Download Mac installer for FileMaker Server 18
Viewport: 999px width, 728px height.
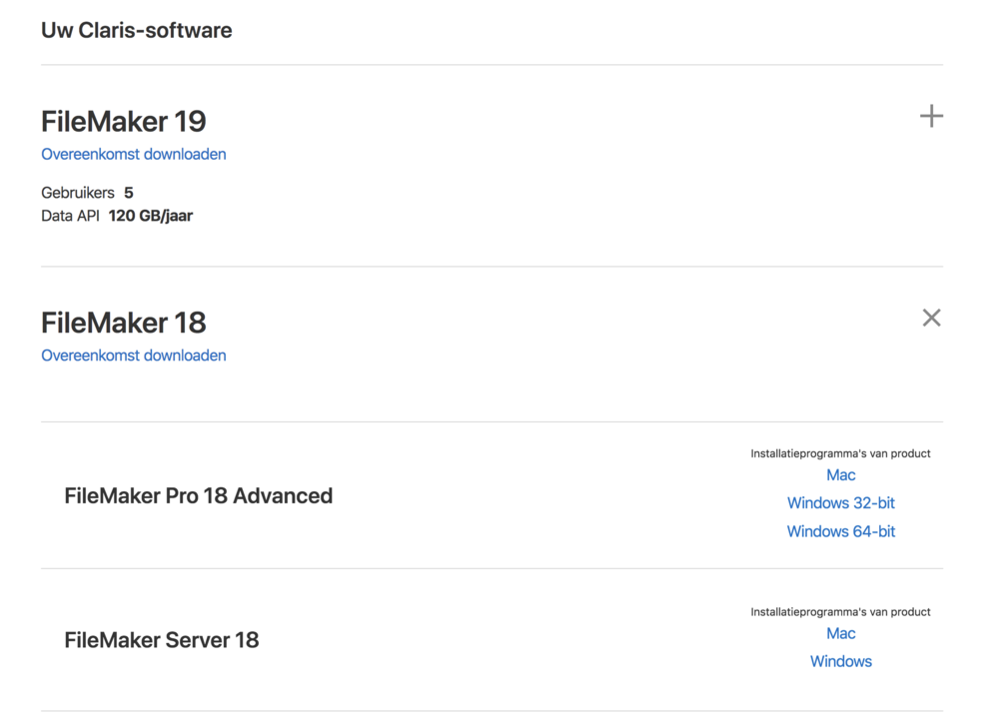coord(840,633)
